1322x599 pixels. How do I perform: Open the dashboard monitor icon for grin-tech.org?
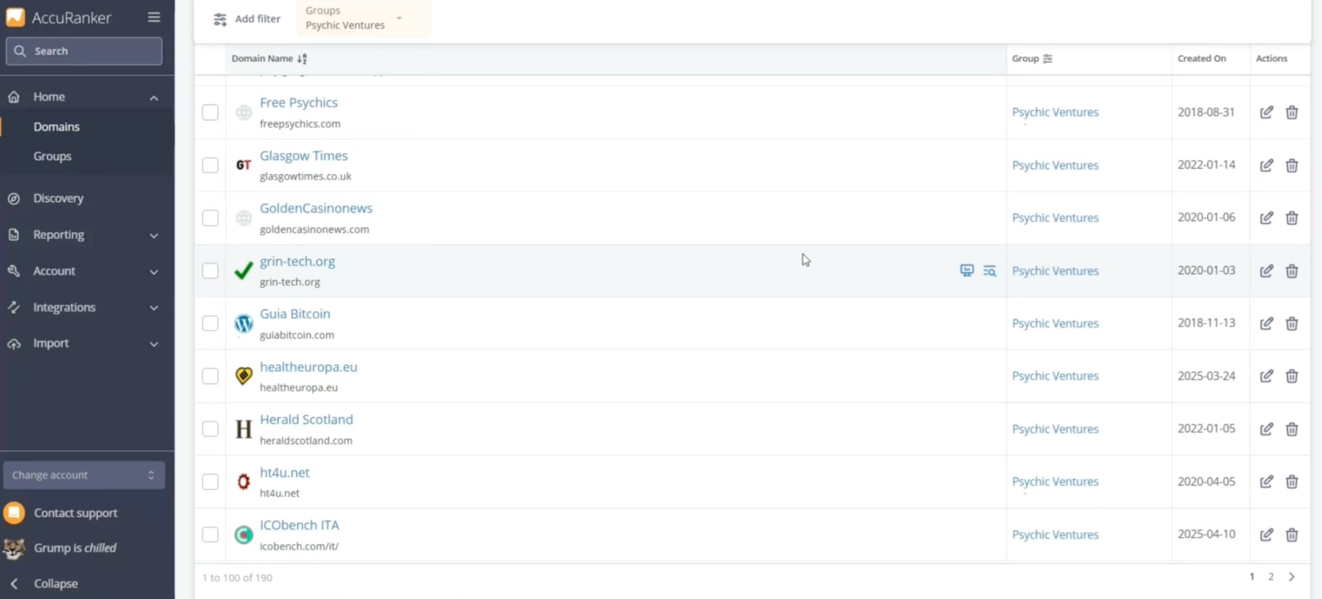point(966,270)
